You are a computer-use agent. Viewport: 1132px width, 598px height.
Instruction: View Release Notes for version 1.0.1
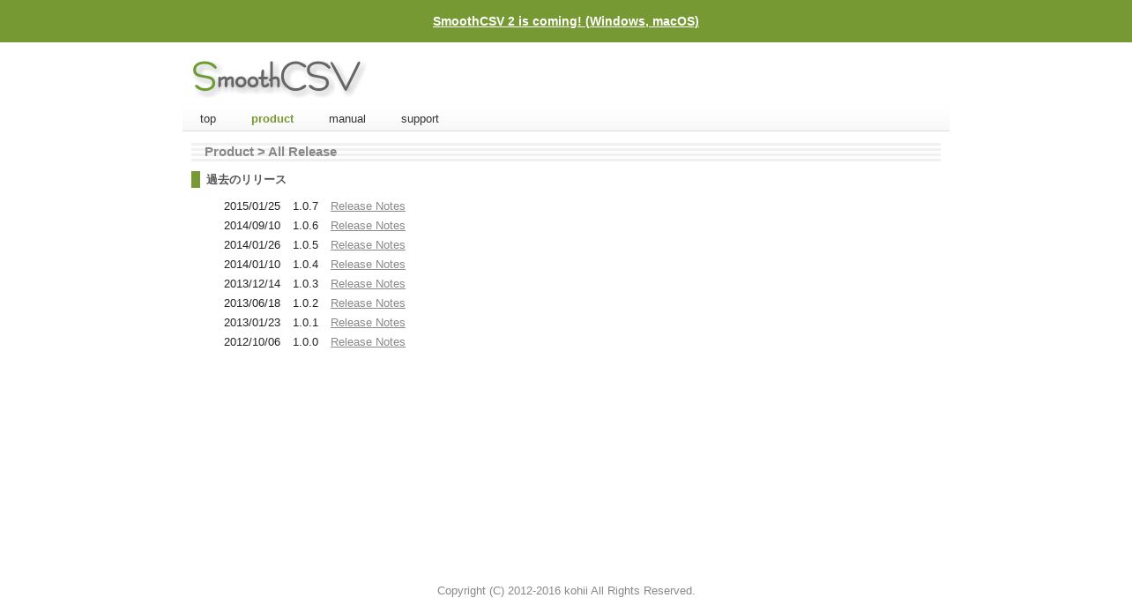click(368, 323)
